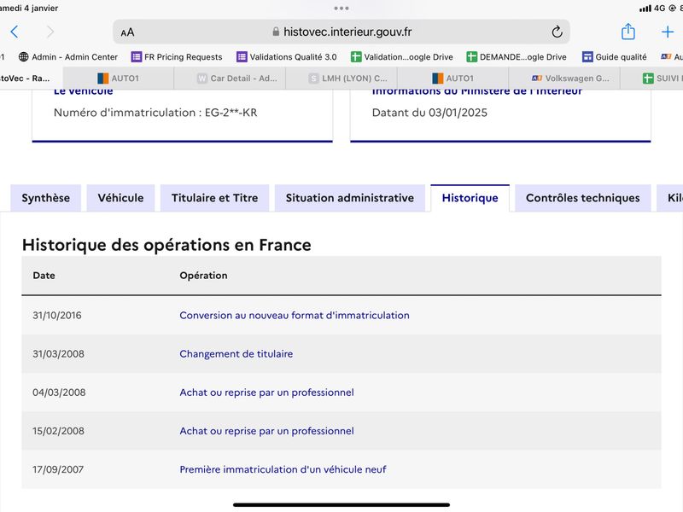This screenshot has width=683, height=512.
Task: Select the Situation administrative tab
Action: click(350, 198)
